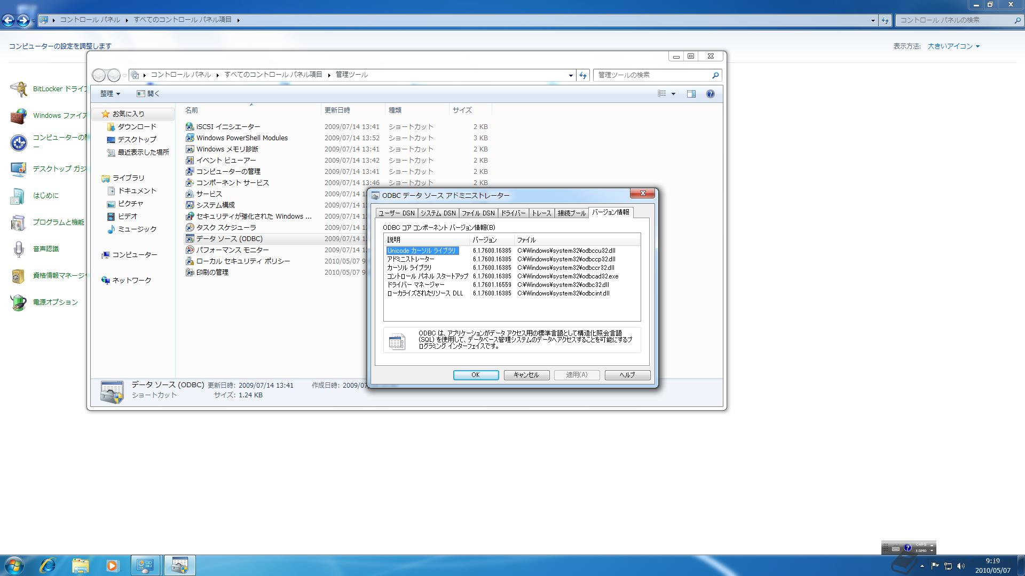1025x576 pixels.
Task: Click the Help icon in 管理ツール toolbar
Action: tap(710, 94)
